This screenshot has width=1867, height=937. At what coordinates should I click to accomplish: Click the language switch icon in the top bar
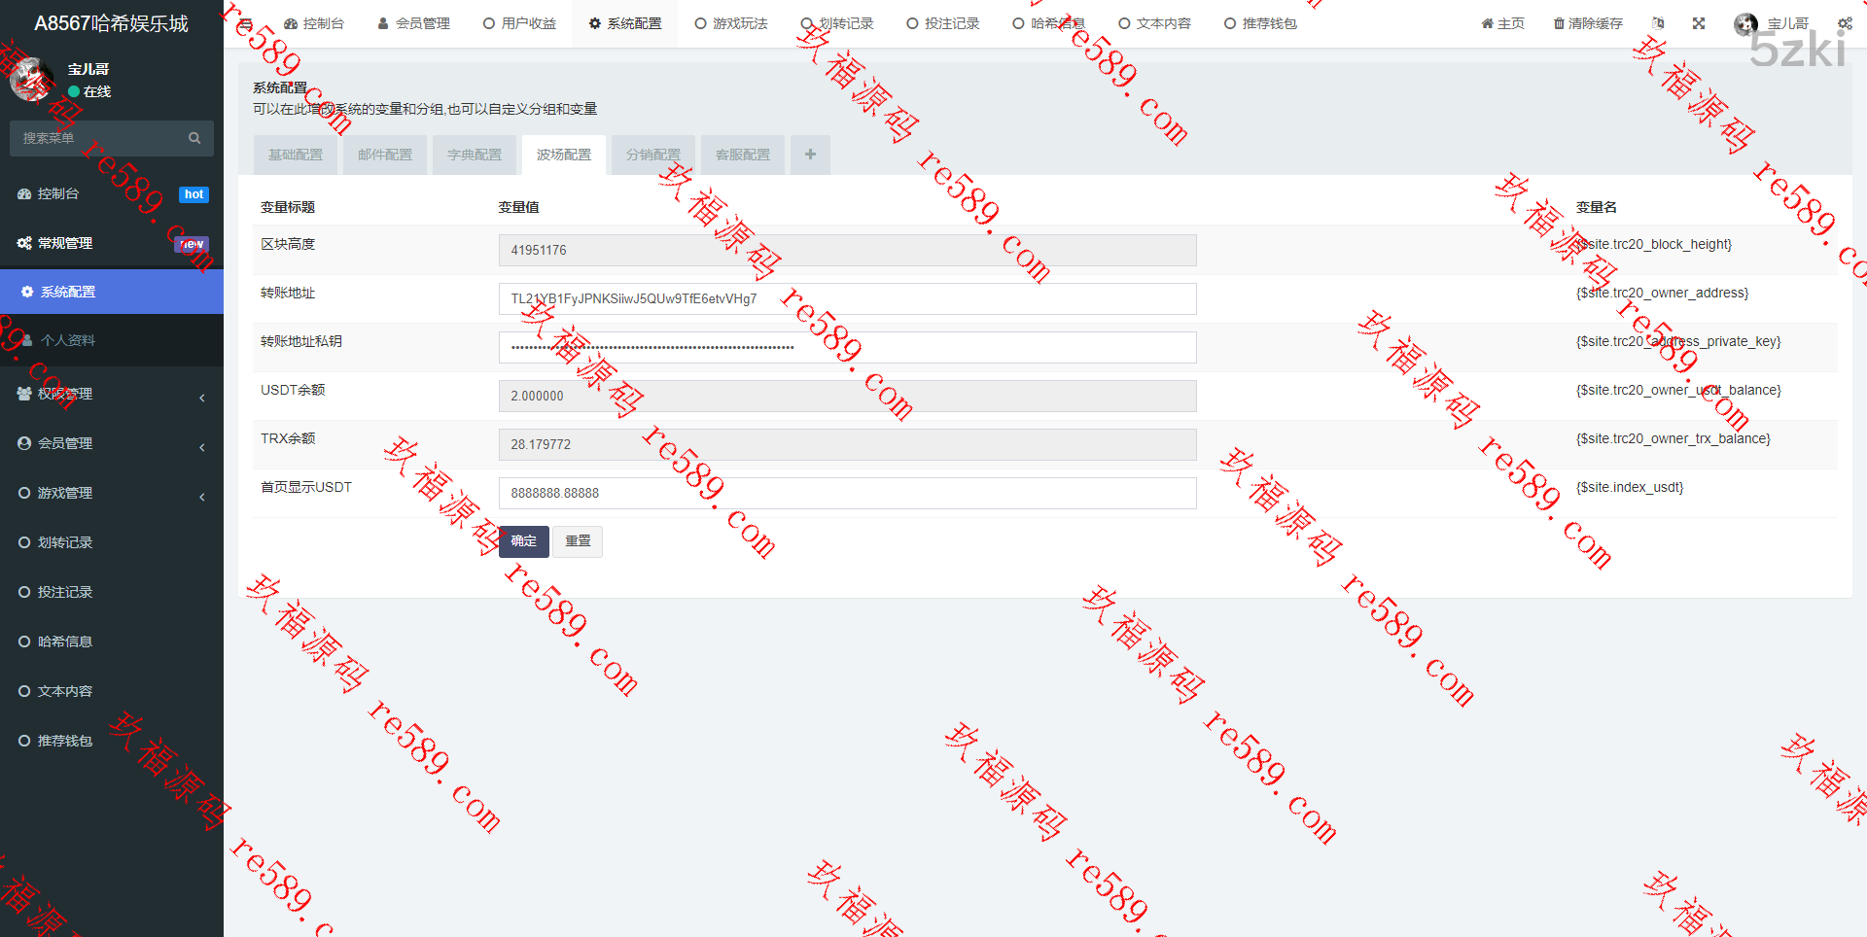pyautogui.click(x=1658, y=23)
